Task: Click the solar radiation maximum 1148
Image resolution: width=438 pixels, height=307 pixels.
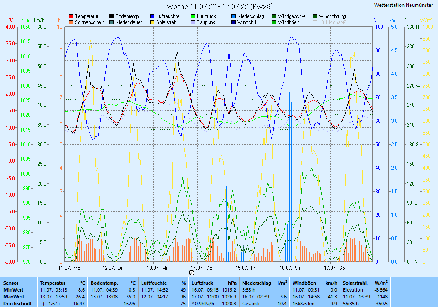Action: tap(383, 297)
